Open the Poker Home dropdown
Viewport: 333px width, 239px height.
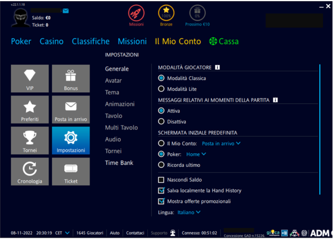click(196, 154)
